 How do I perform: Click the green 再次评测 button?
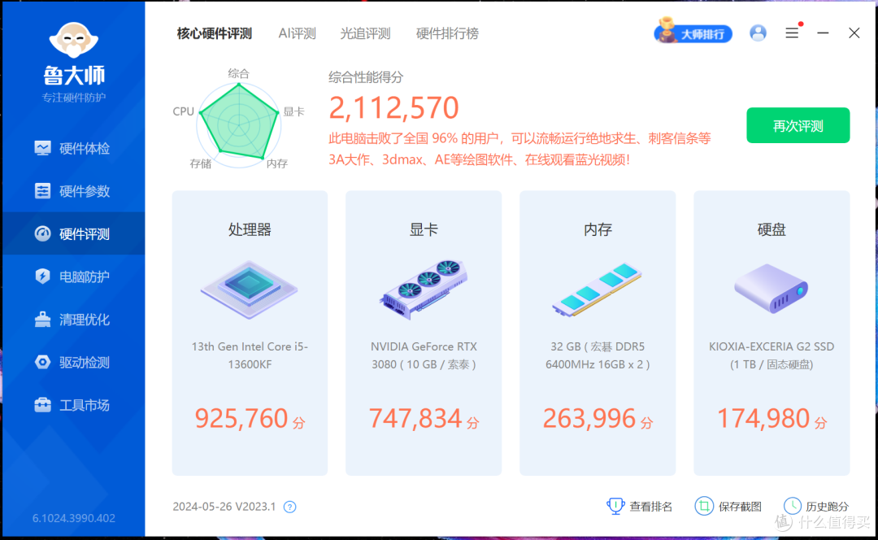[798, 125]
